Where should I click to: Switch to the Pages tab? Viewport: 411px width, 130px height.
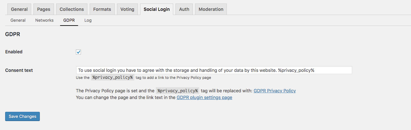[44, 9]
